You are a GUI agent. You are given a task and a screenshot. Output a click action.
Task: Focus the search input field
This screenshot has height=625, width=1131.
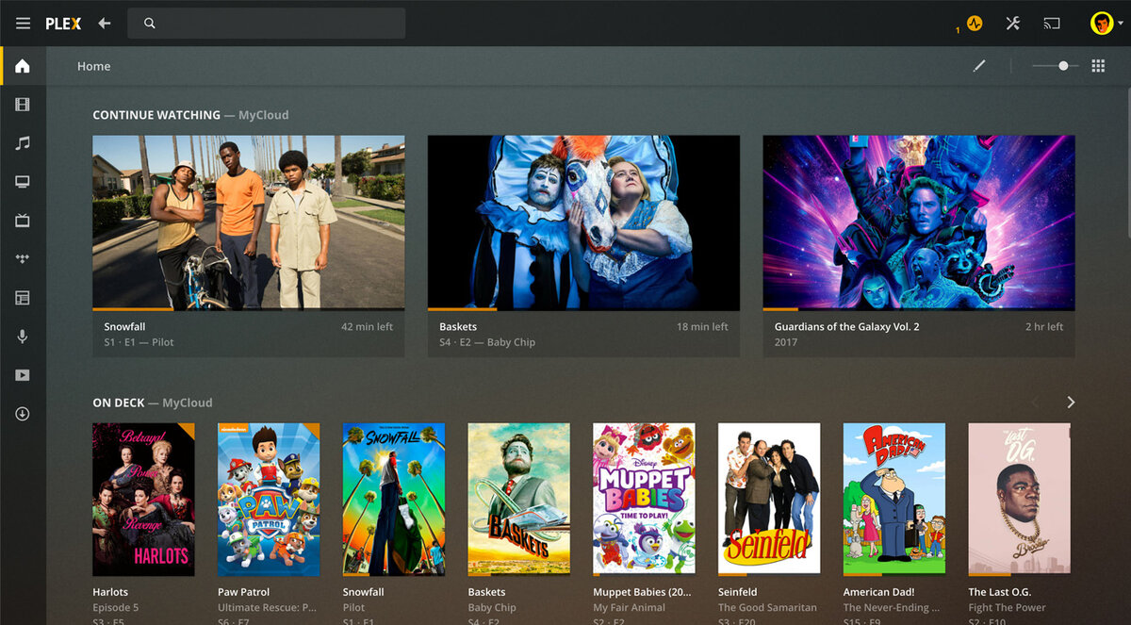point(267,24)
